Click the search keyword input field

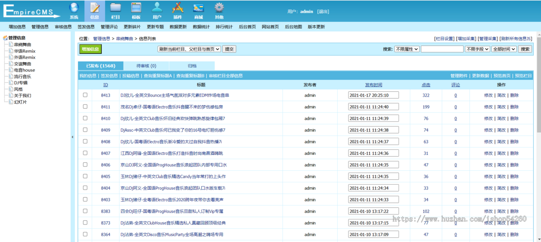(442, 49)
